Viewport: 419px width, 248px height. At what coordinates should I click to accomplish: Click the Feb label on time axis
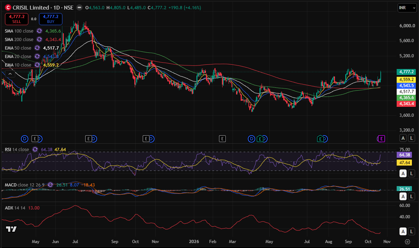tap(213, 242)
